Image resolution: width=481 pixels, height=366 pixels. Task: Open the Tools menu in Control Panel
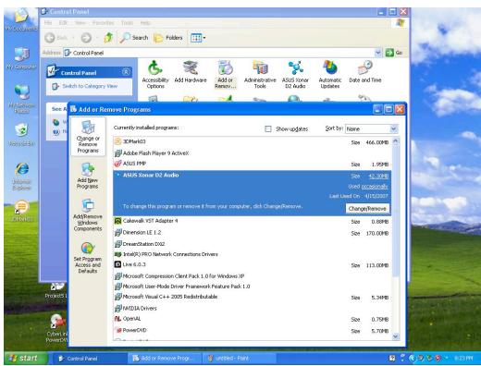click(x=127, y=23)
